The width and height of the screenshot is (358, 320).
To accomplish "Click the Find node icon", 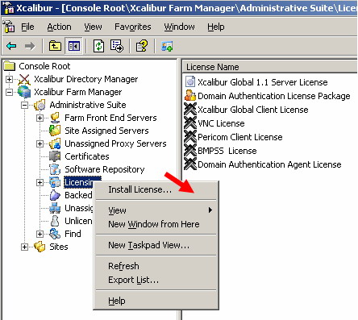I will pyautogui.click(x=55, y=234).
